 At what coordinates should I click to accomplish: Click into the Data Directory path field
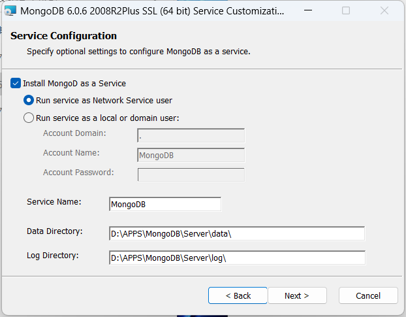(x=237, y=233)
